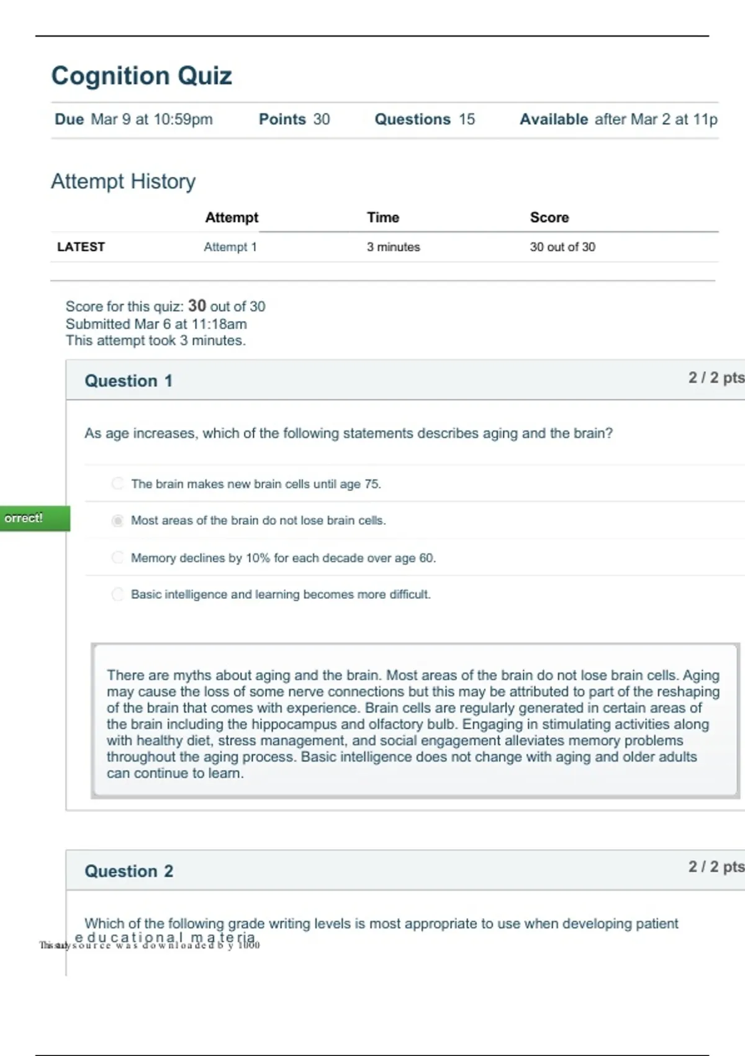Image resolution: width=745 pixels, height=1056 pixels.
Task: Click the Question 2 header
Action: [x=129, y=871]
